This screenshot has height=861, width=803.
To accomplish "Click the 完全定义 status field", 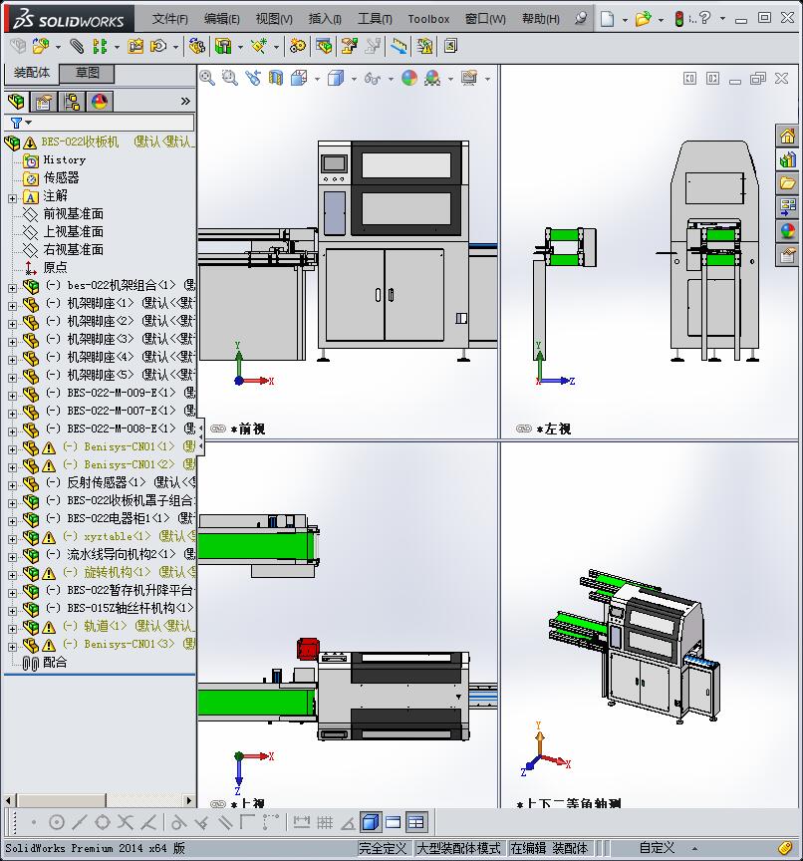I will pyautogui.click(x=384, y=848).
